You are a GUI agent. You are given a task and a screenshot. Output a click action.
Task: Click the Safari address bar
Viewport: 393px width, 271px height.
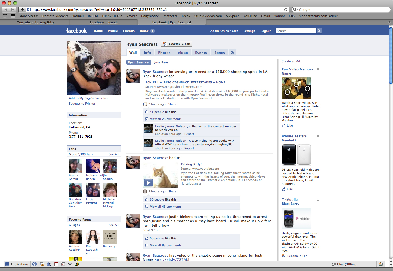point(157,9)
